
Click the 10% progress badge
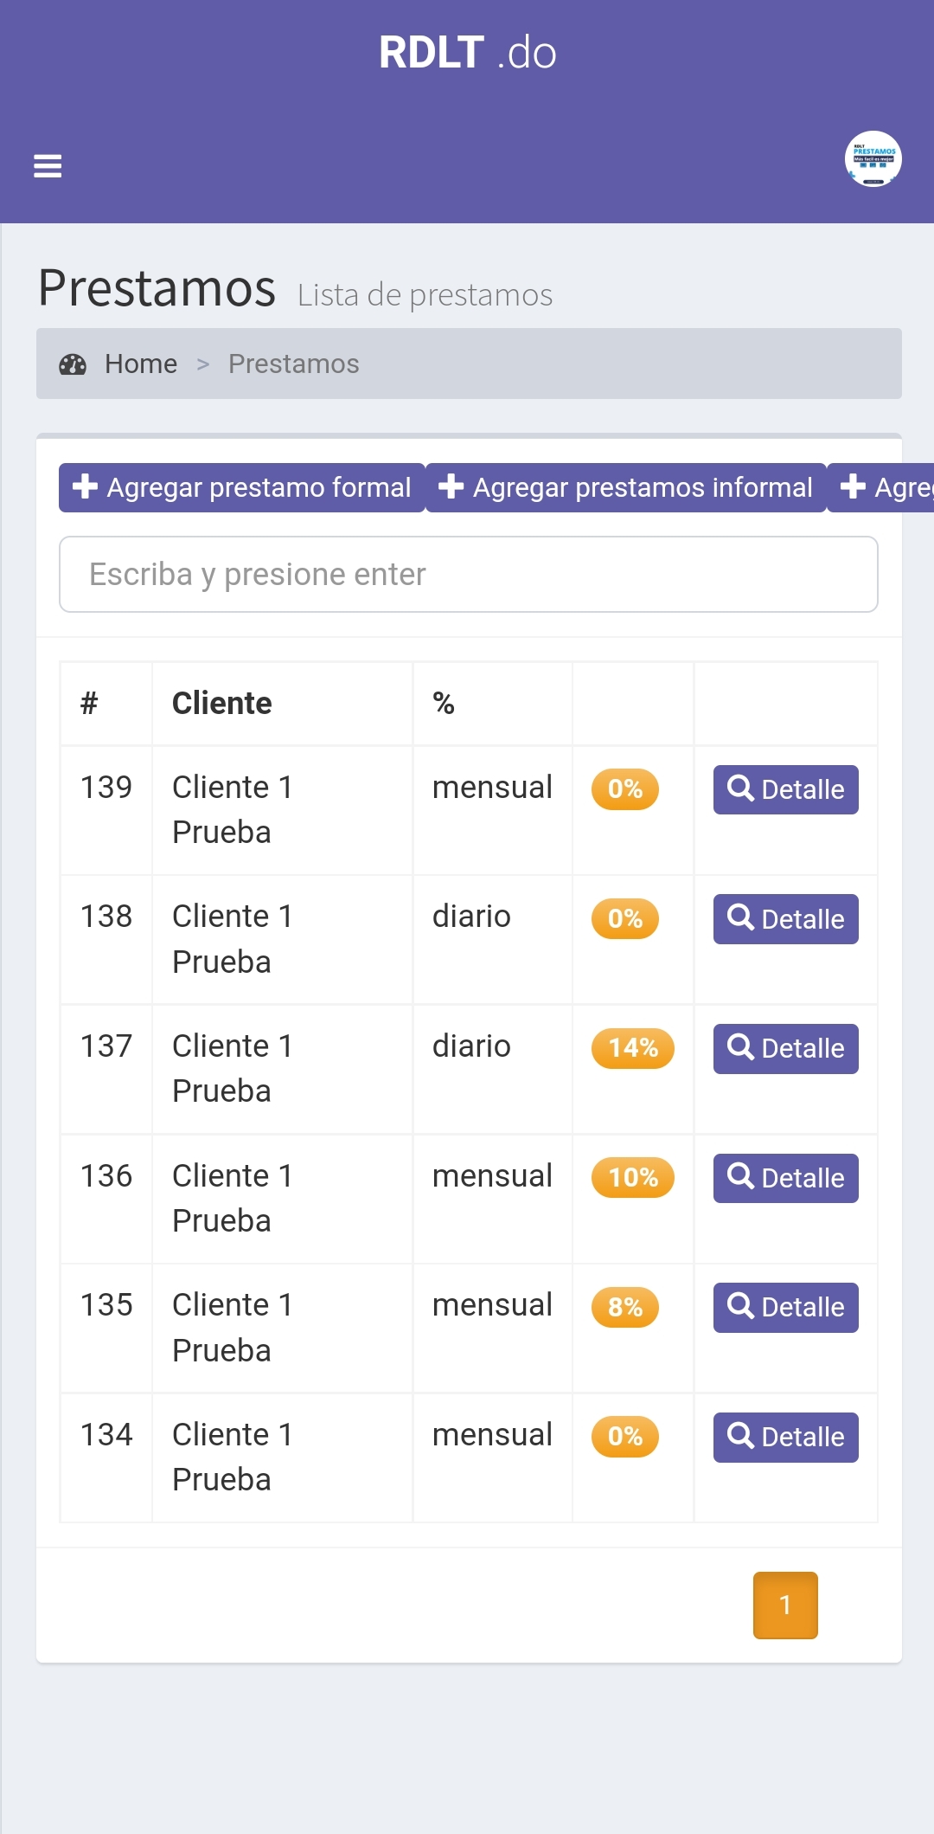pyautogui.click(x=632, y=1178)
